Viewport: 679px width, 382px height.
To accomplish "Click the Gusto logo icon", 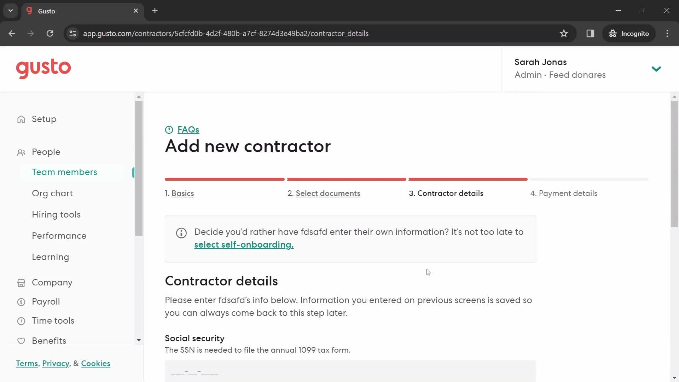I will click(x=43, y=69).
